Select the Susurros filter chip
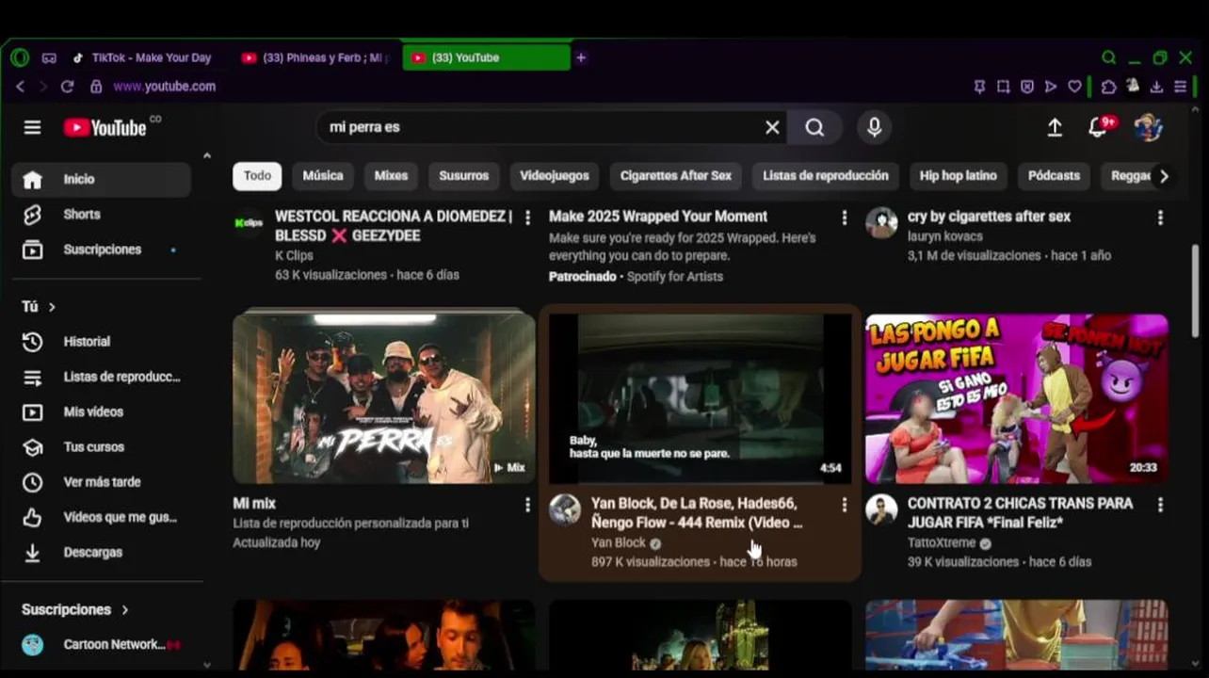This screenshot has height=678, width=1209. 464,176
